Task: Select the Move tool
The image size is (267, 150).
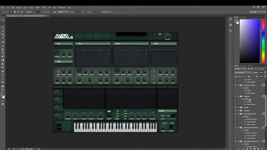Action: [3, 20]
